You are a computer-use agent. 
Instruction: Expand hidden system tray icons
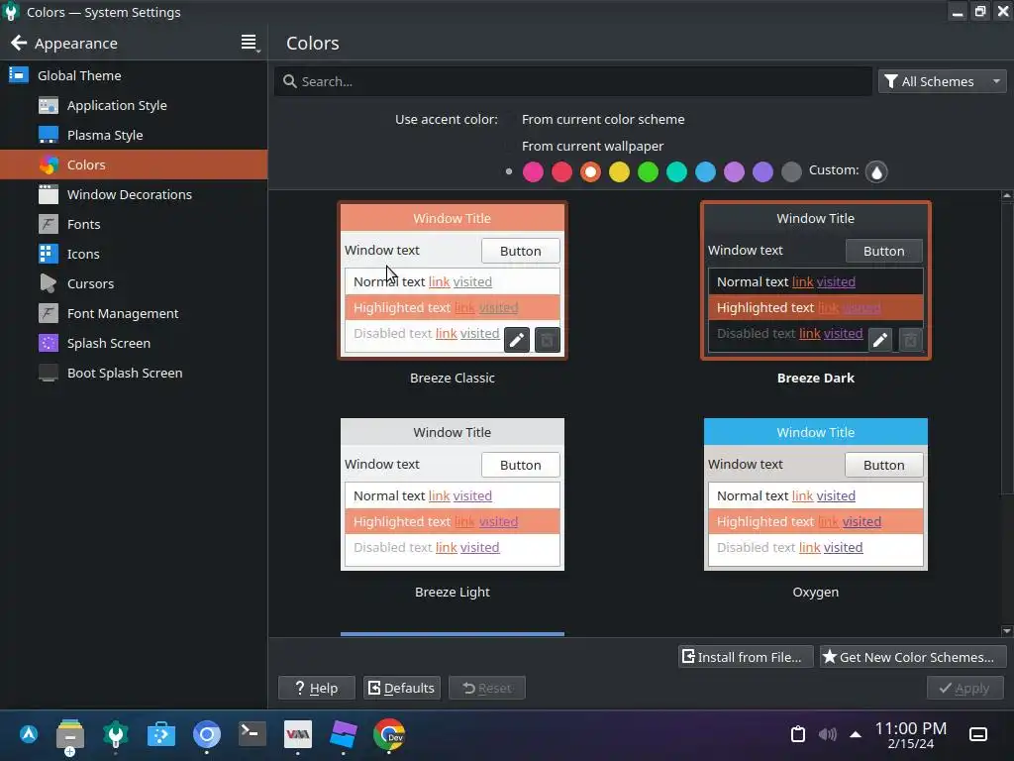[855, 734]
